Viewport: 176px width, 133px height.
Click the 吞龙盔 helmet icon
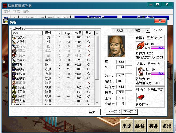14,101
